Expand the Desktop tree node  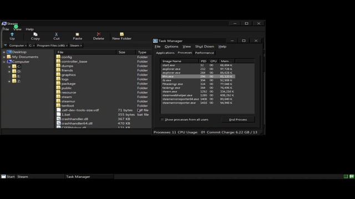click(4, 52)
